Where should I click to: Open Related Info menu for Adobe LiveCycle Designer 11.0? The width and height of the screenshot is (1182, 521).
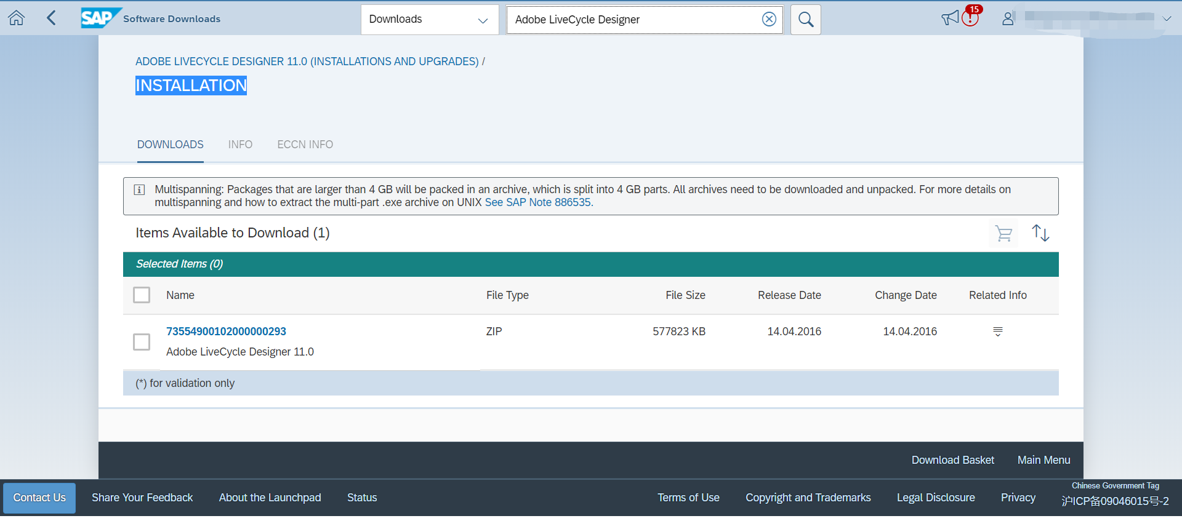click(x=998, y=332)
